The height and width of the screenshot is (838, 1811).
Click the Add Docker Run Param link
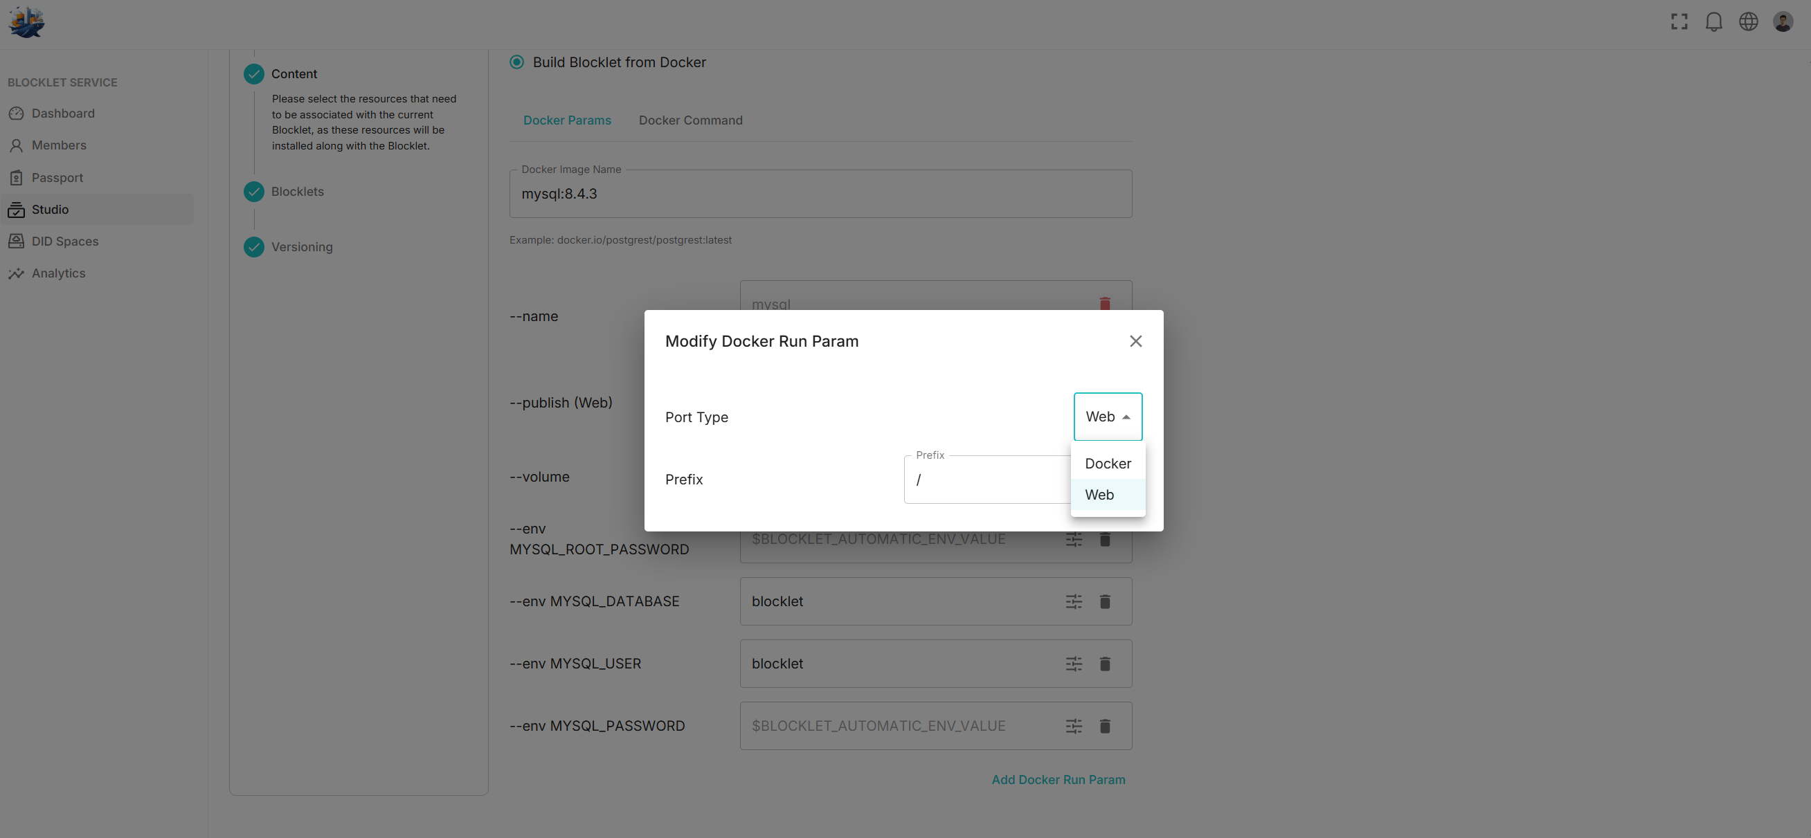(1058, 780)
